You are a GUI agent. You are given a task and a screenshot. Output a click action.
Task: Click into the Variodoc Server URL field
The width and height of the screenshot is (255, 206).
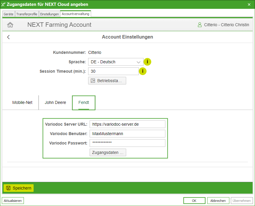[127, 124]
